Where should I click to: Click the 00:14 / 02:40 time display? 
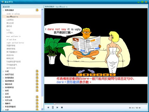tap(135, 108)
